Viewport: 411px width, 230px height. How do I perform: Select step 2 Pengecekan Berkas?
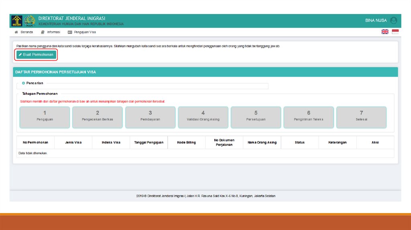tap(98, 117)
